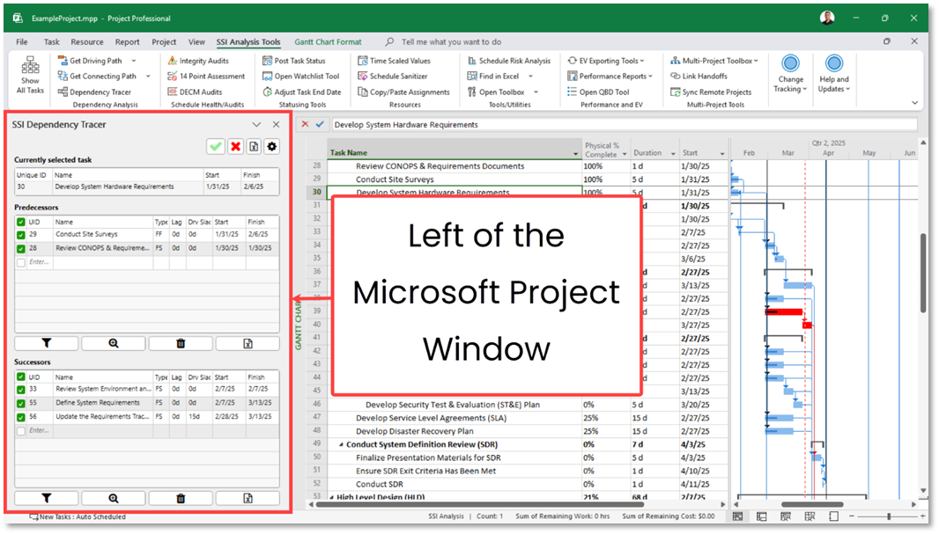Uncheck successor 55 Define System Requirements
The height and width of the screenshot is (534, 939).
[x=21, y=404]
